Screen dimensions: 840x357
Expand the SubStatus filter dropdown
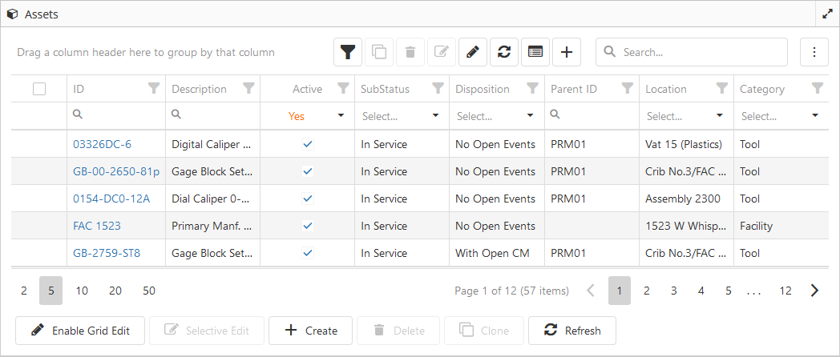(435, 116)
